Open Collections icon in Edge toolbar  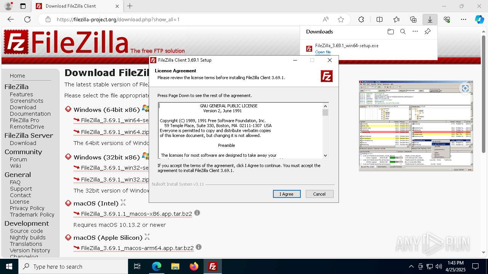pos(413,19)
